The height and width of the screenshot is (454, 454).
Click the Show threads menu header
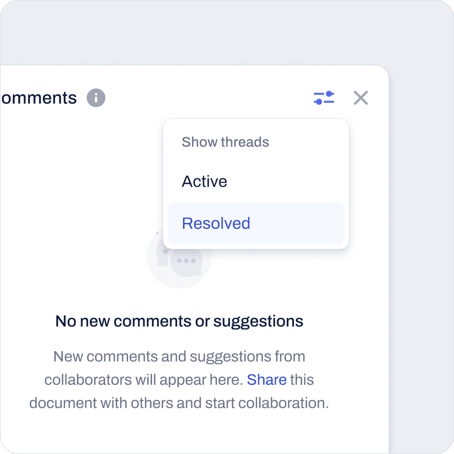(x=225, y=142)
